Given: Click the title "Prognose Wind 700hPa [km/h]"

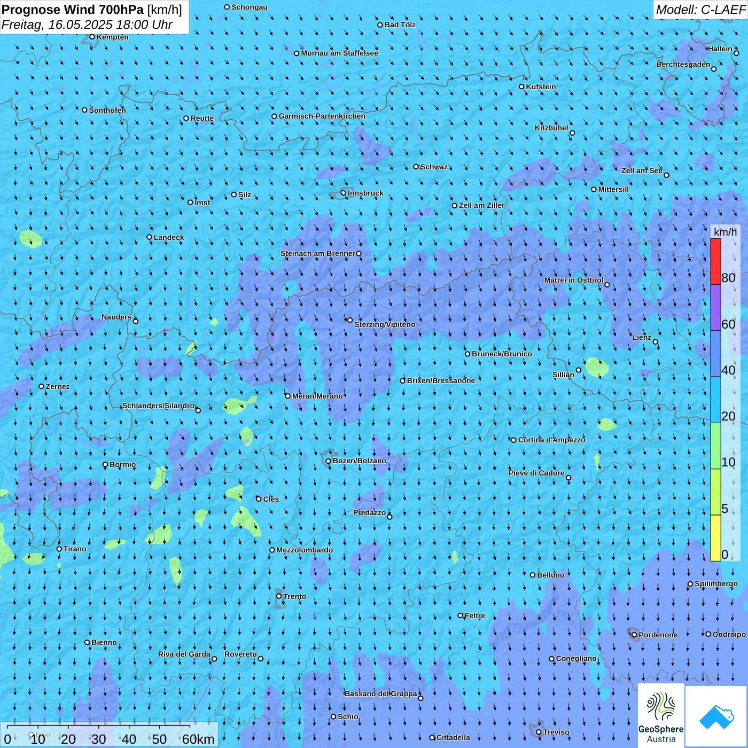Looking at the screenshot, I should tap(92, 10).
